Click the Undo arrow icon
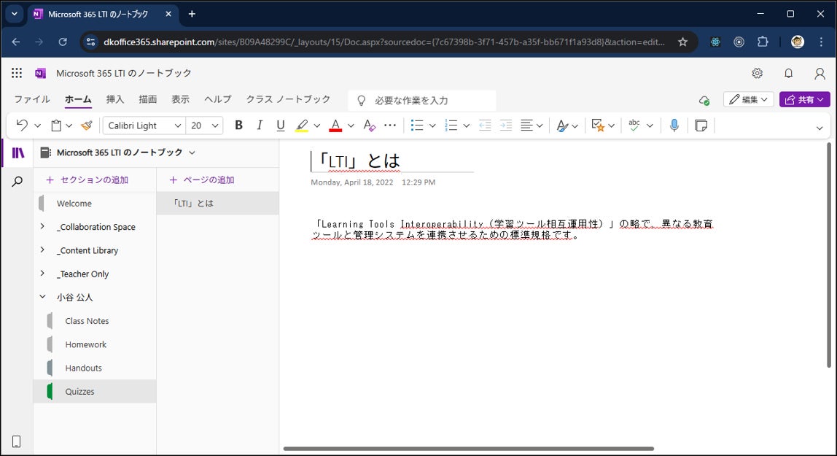The height and width of the screenshot is (456, 837). point(22,125)
